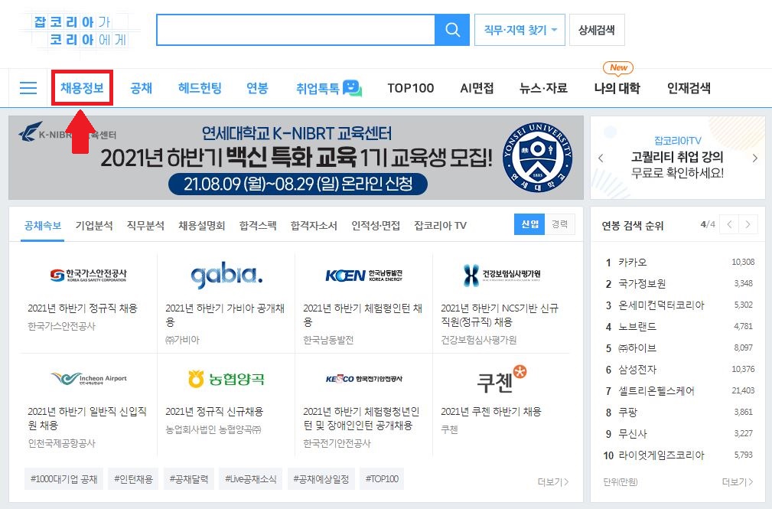Click the 고퀄리티 취업 강의 promo text
Image resolution: width=772 pixels, height=509 pixels.
[x=677, y=157]
